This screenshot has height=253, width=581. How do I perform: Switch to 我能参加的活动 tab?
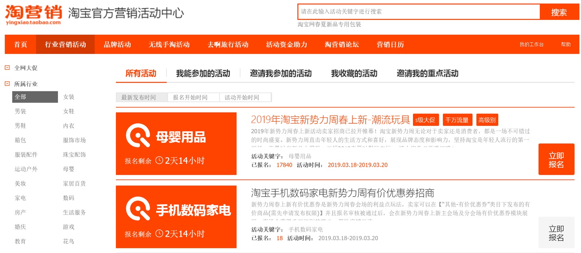coord(203,73)
